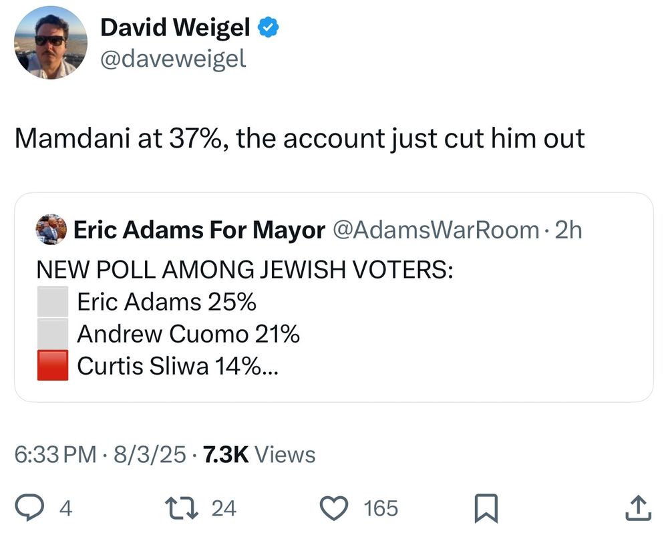This screenshot has width=668, height=547.
Task: Open David Weigel's profile picture
Action: 51,43
